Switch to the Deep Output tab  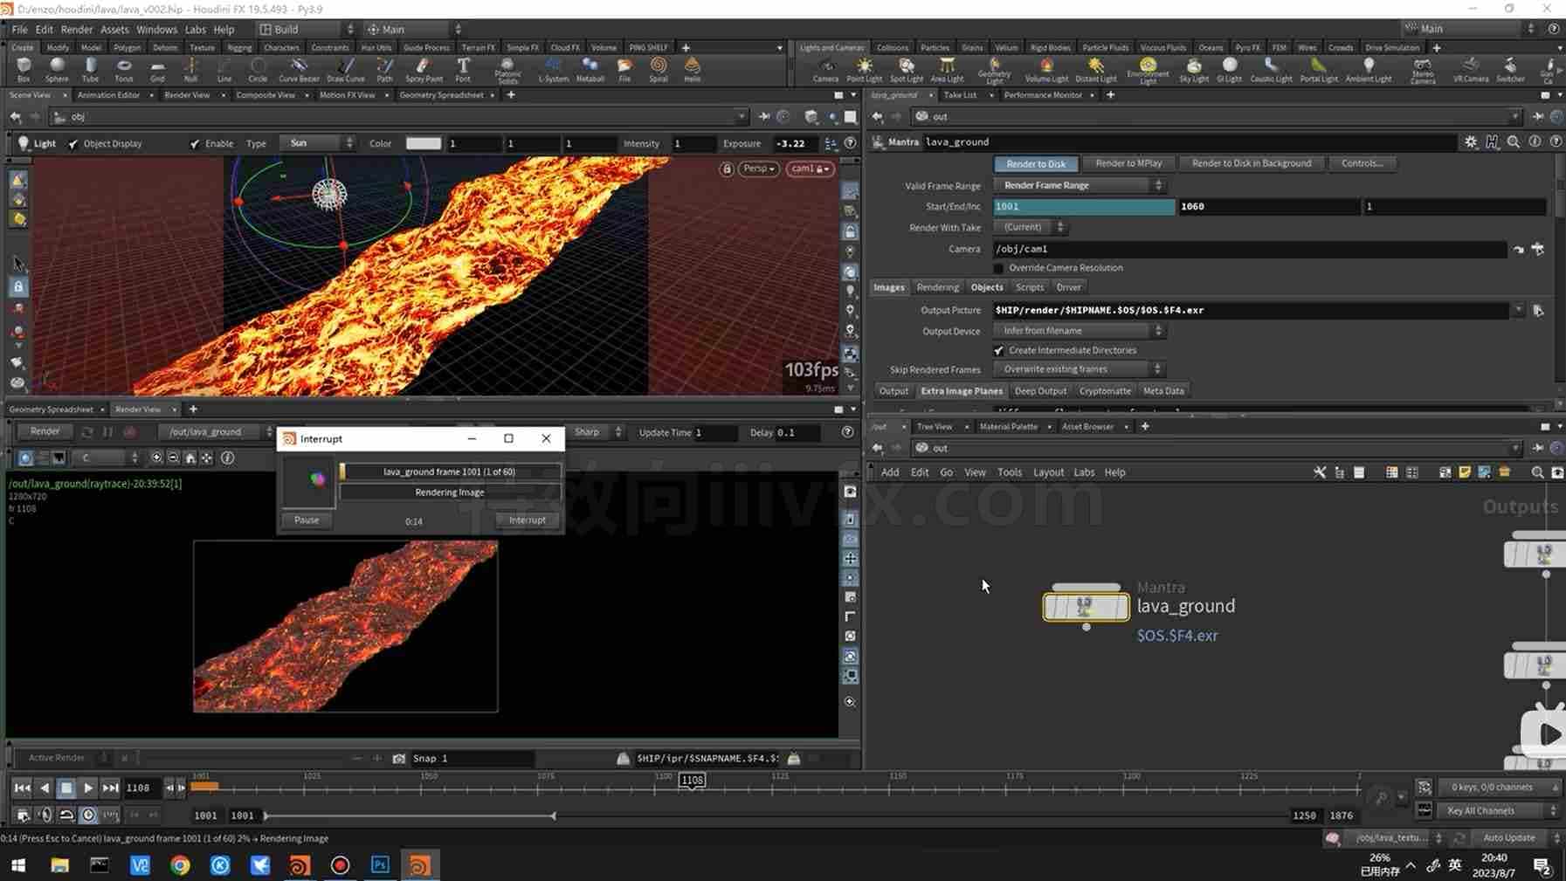pyautogui.click(x=1040, y=391)
